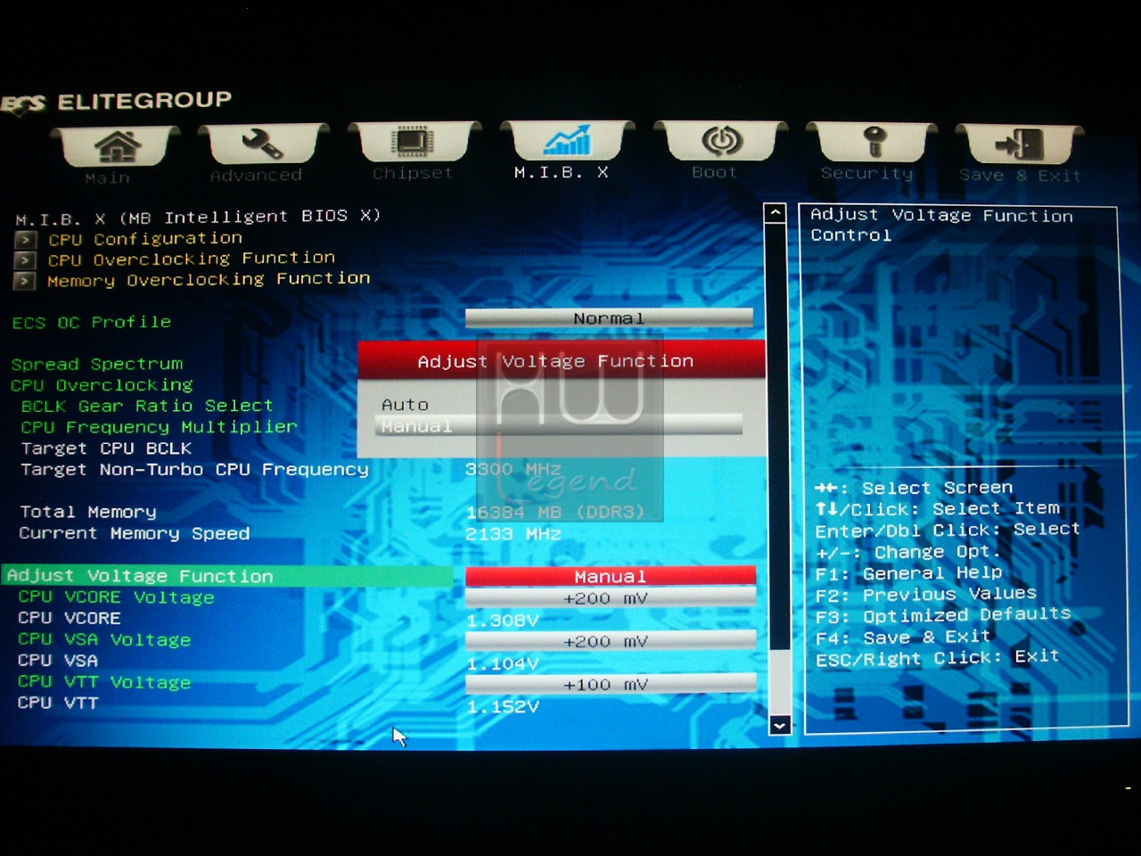This screenshot has height=856, width=1141.
Task: Select CPU VSA Voltage setting
Action: (x=104, y=639)
